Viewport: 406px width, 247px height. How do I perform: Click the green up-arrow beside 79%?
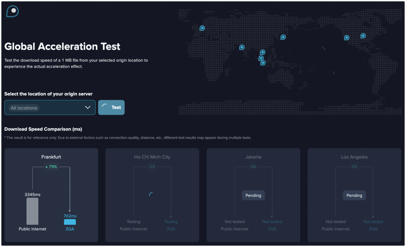click(x=47, y=167)
